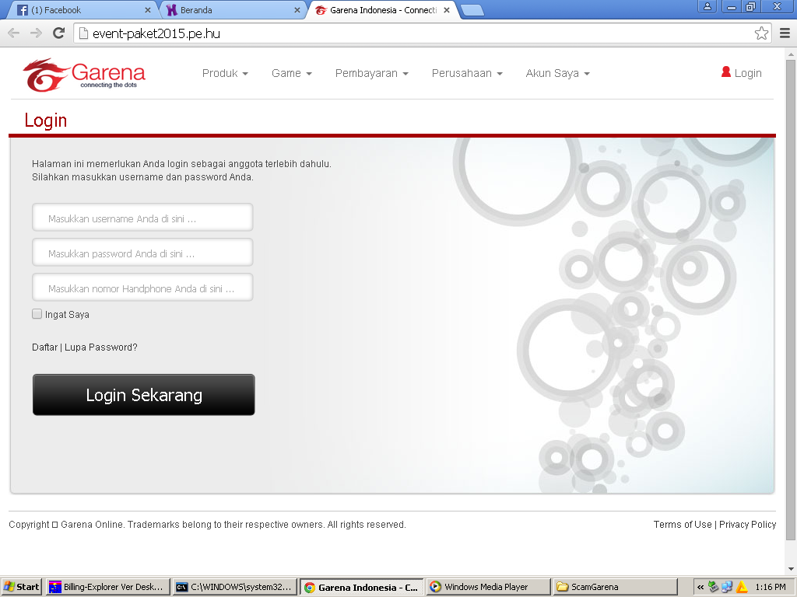Focus the password input field
The height and width of the screenshot is (597, 797).
[x=142, y=253]
